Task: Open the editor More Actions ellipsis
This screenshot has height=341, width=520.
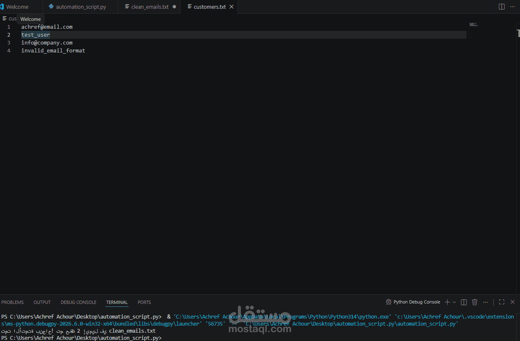Action: coord(513,7)
